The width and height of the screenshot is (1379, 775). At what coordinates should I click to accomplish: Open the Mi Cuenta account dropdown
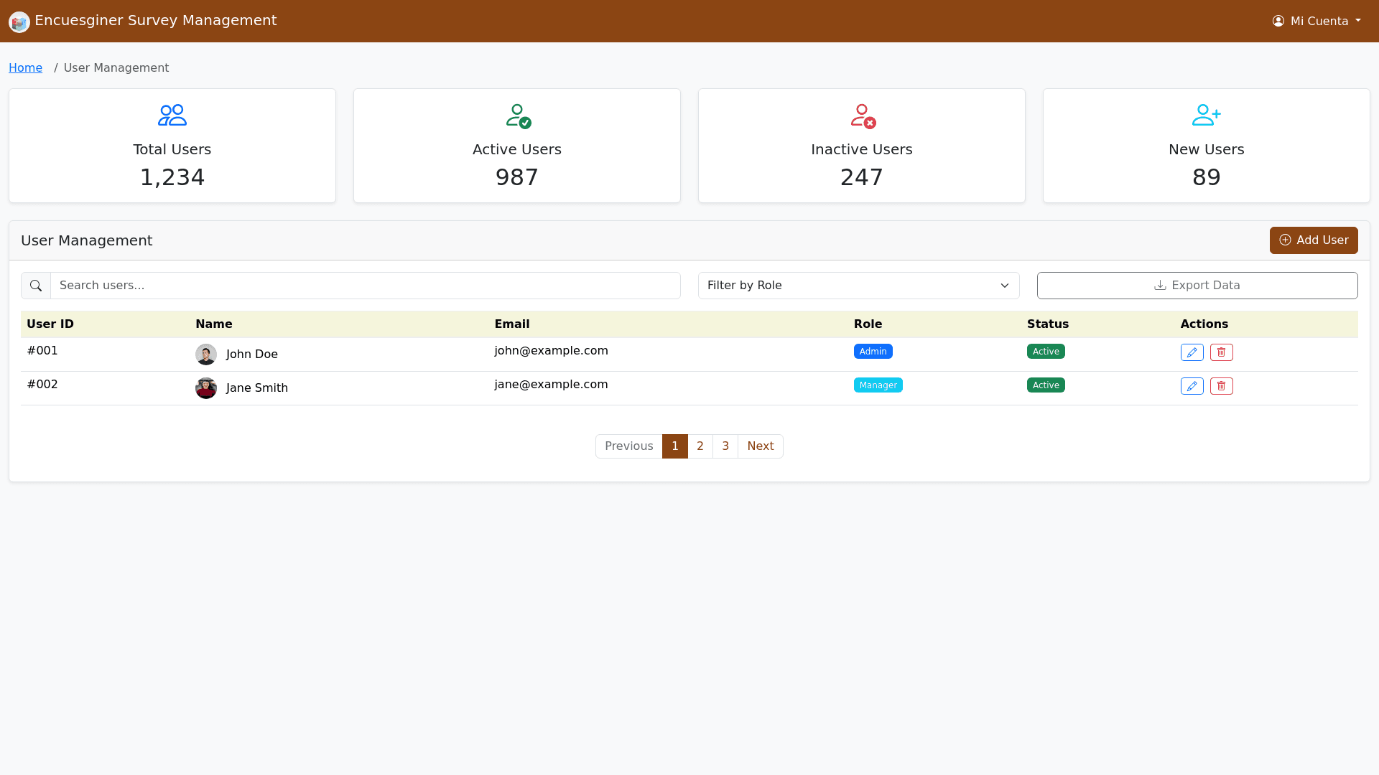(1317, 21)
